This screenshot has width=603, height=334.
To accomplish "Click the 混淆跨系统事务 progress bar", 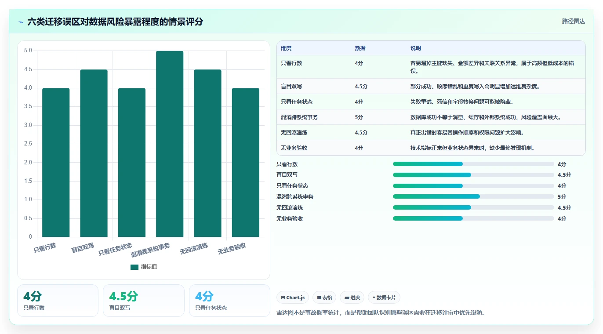I will pyautogui.click(x=473, y=196).
